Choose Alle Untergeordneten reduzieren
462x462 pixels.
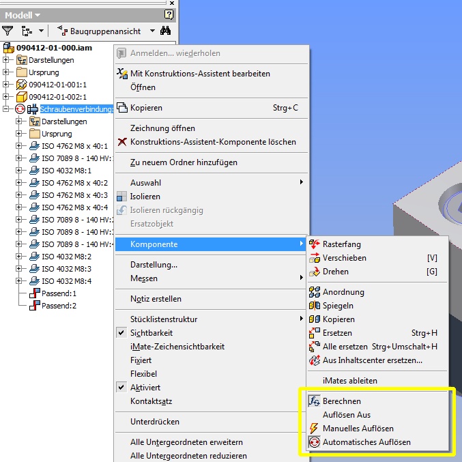click(x=188, y=456)
